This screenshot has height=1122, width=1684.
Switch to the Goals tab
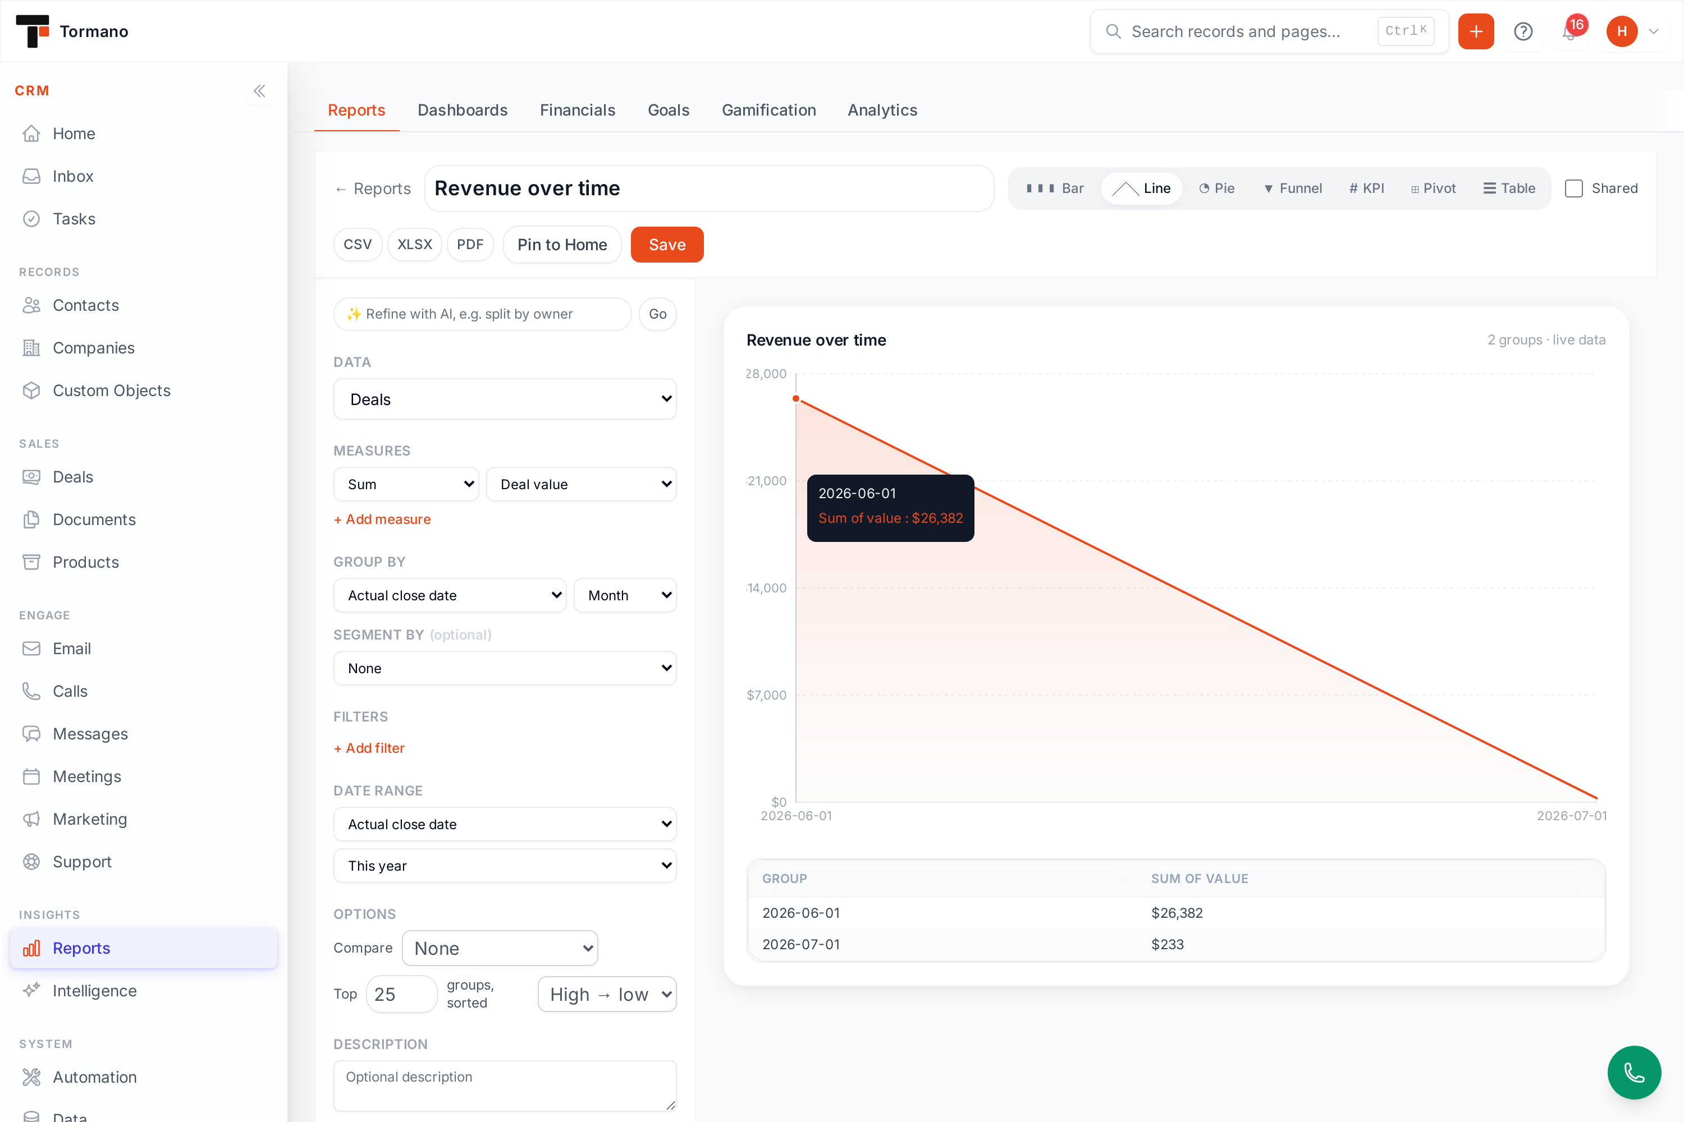669,110
